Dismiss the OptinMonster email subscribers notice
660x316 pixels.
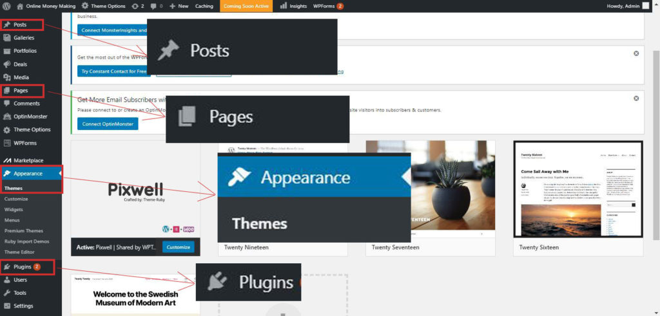636,98
